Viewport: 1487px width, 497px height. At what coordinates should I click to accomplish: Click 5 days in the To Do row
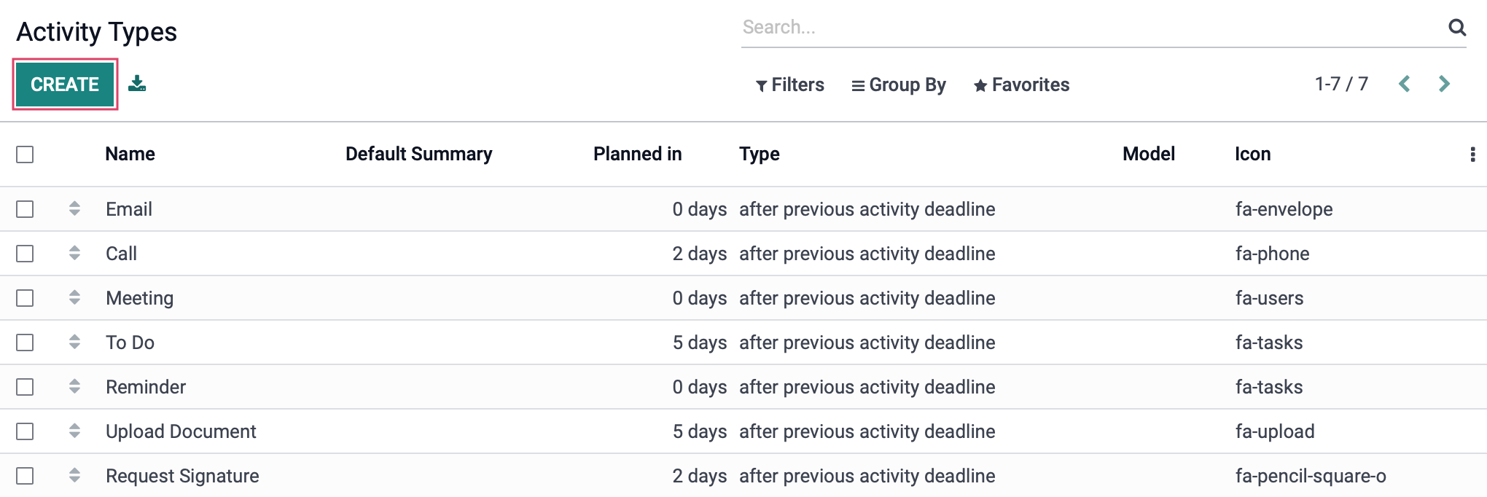point(700,343)
